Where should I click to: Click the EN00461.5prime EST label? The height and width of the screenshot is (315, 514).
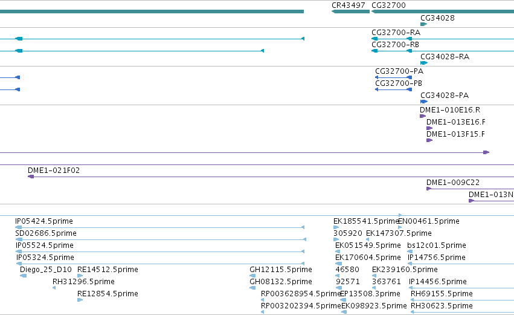pos(429,221)
